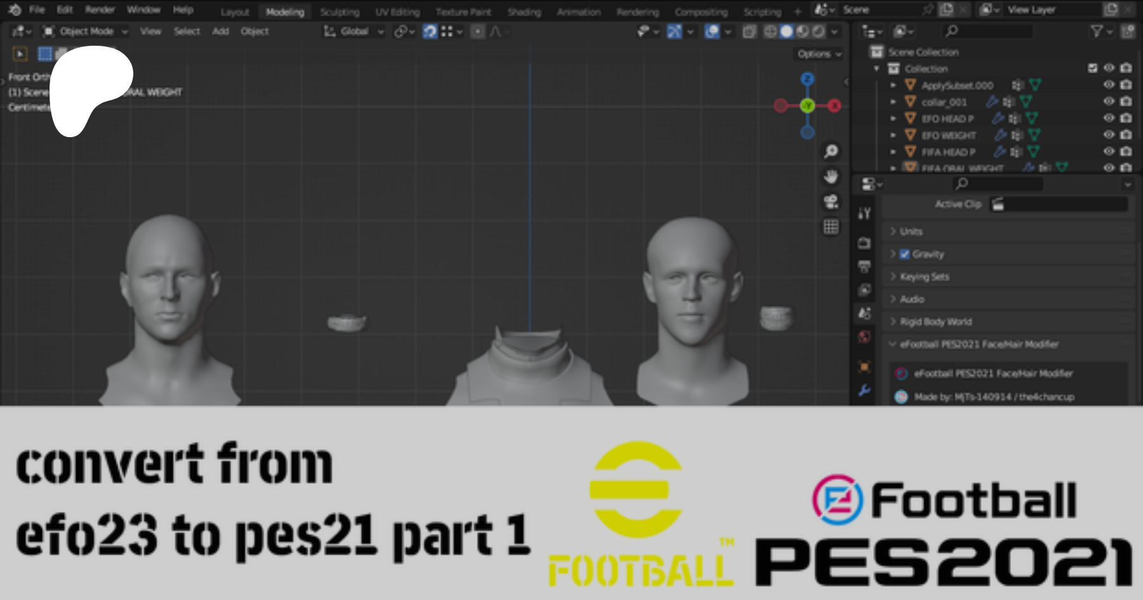1143x600 pixels.
Task: Open the Global transform orientation dropdown
Action: 353,31
